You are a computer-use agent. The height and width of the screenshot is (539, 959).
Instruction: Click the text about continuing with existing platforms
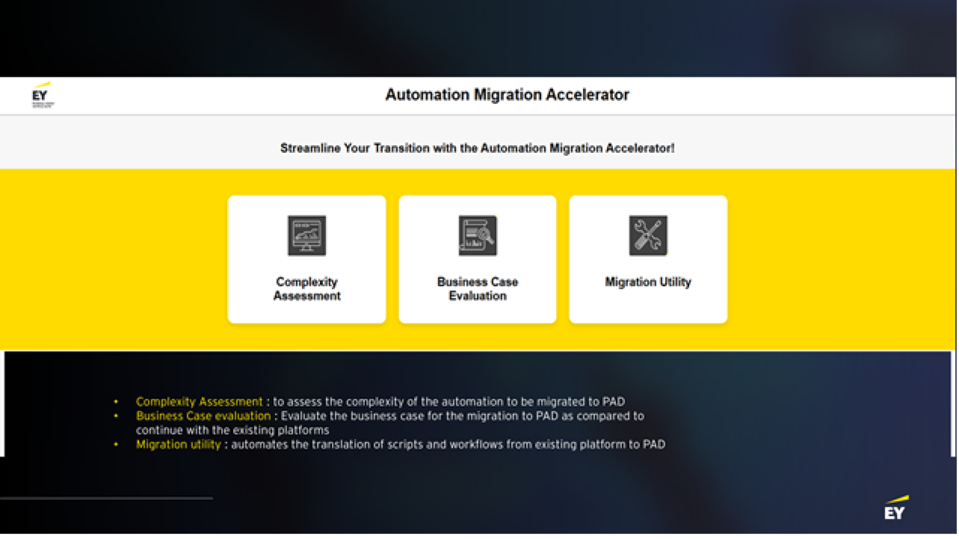click(x=232, y=430)
